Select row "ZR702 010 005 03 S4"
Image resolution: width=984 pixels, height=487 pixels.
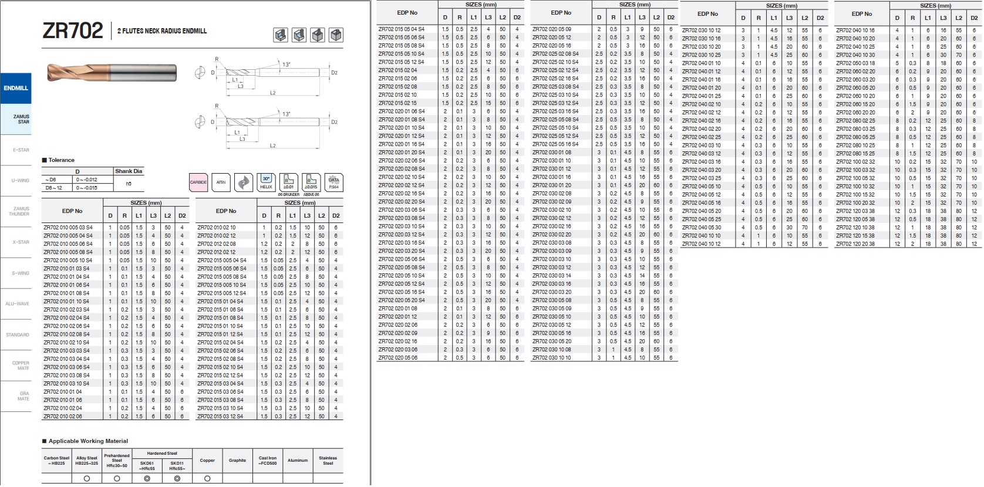pos(115,227)
